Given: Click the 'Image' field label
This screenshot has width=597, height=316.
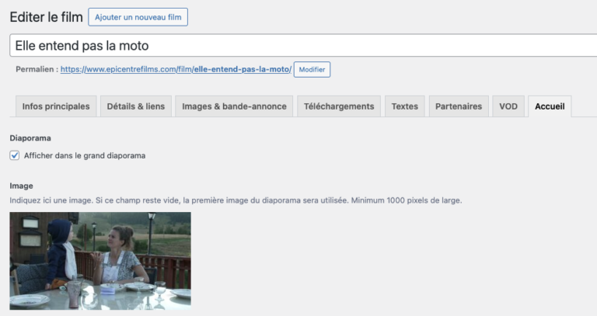Looking at the screenshot, I should point(22,186).
